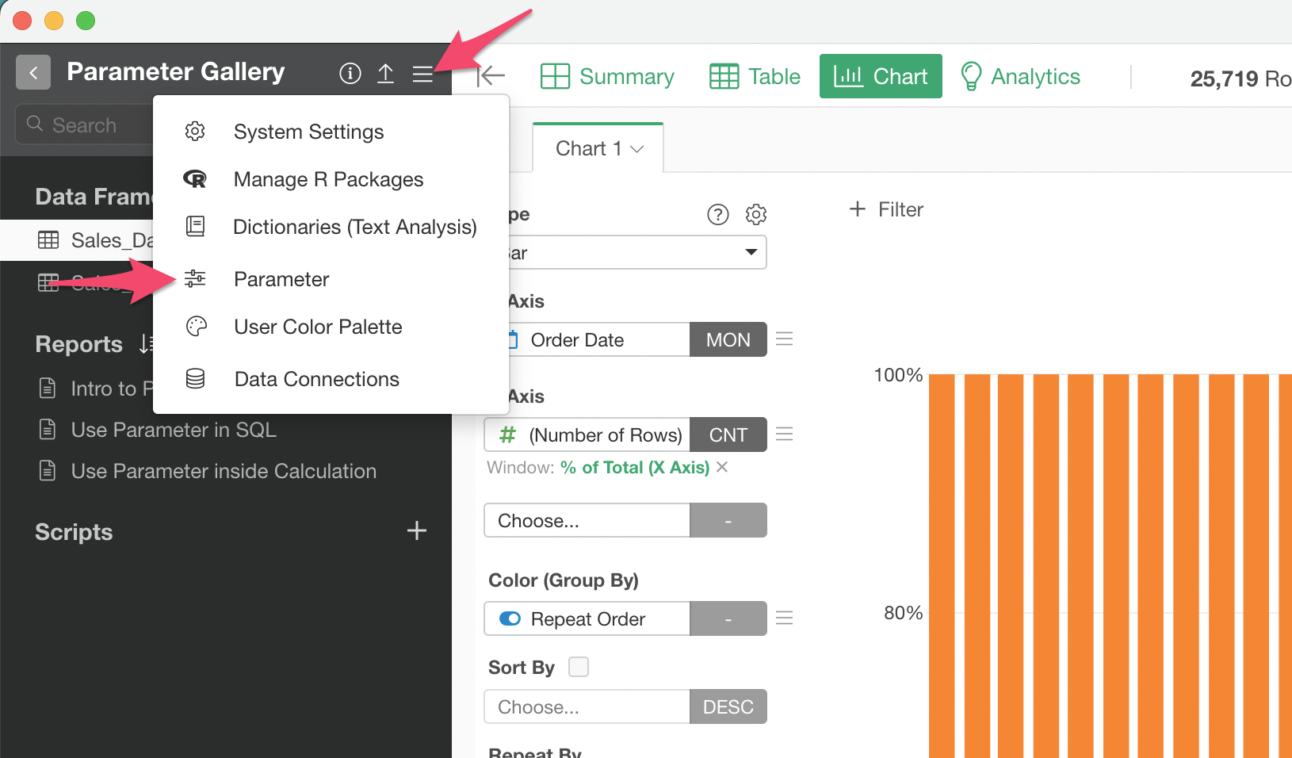The image size is (1292, 758).
Task: Open the MON date unit dropdown
Action: (x=728, y=339)
